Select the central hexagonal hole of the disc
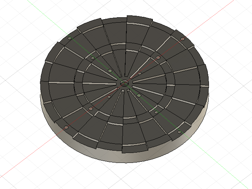This screenshot has width=252, height=189. [124, 83]
